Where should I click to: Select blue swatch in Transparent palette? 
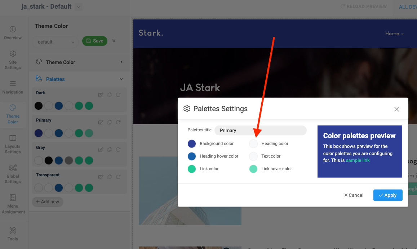(x=59, y=188)
